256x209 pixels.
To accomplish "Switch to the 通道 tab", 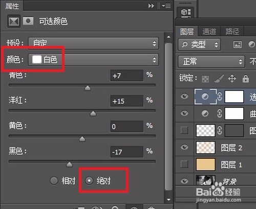I will point(209,31).
